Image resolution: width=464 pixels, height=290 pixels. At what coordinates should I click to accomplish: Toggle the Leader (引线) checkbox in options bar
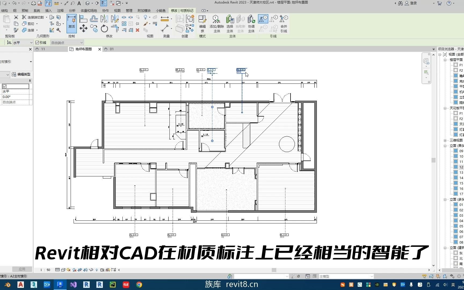coord(37,42)
